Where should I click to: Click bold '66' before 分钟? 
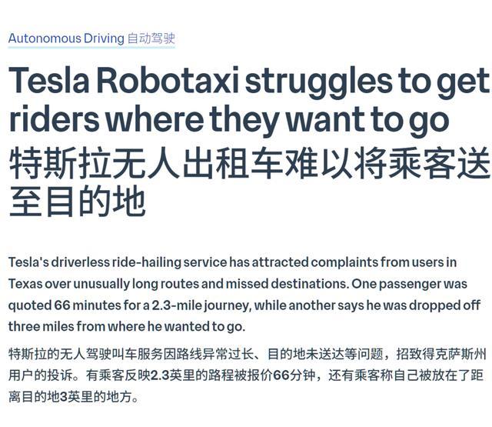point(281,375)
